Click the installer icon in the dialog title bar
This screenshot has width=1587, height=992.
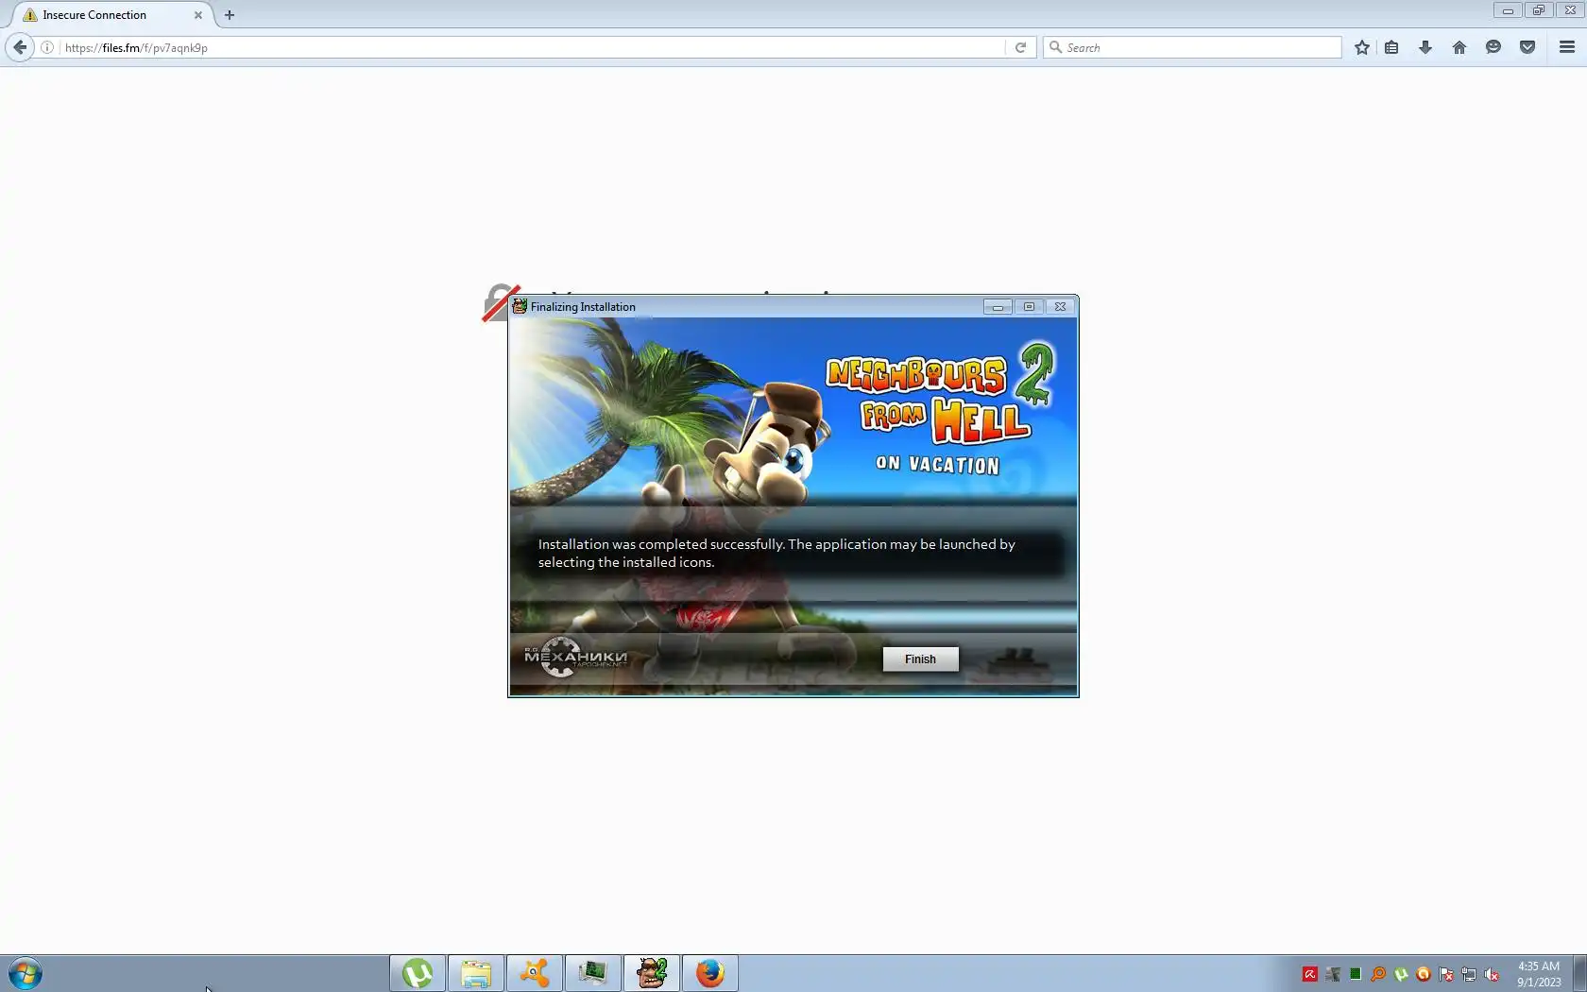click(520, 306)
